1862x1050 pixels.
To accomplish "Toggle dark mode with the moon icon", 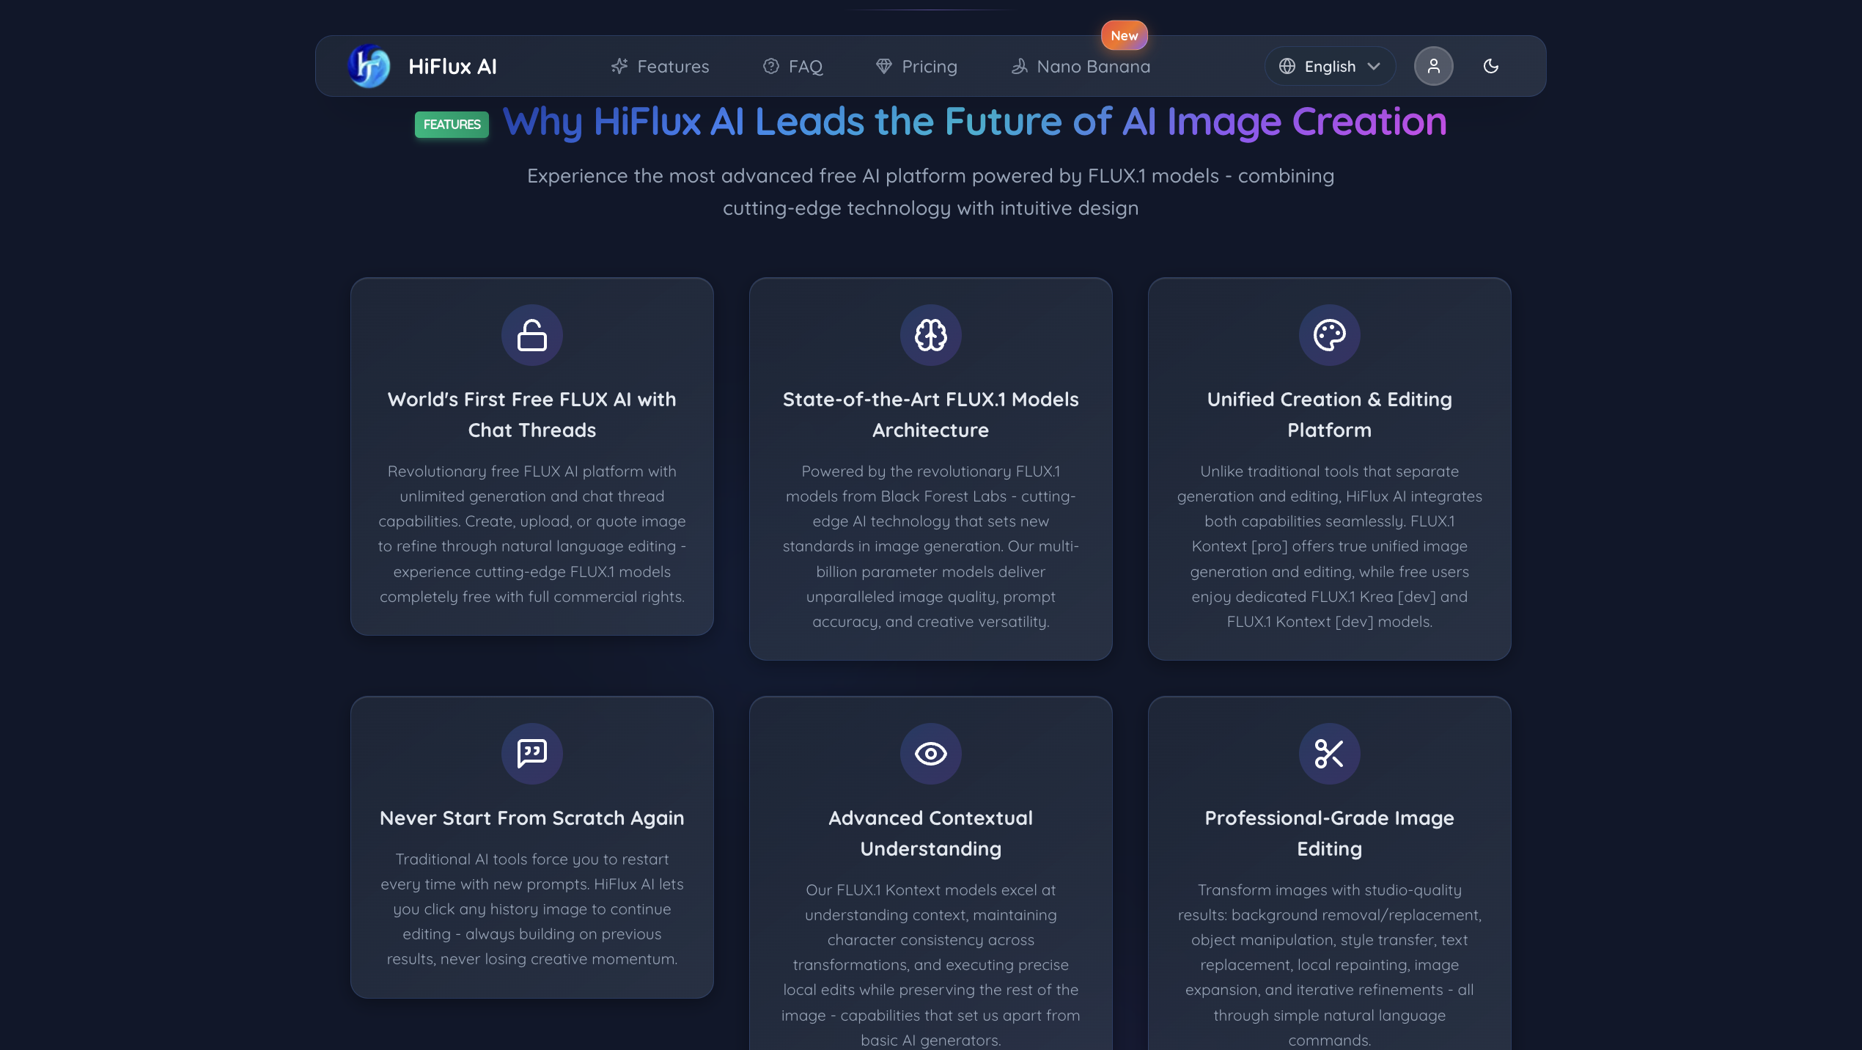I will click(1490, 67).
